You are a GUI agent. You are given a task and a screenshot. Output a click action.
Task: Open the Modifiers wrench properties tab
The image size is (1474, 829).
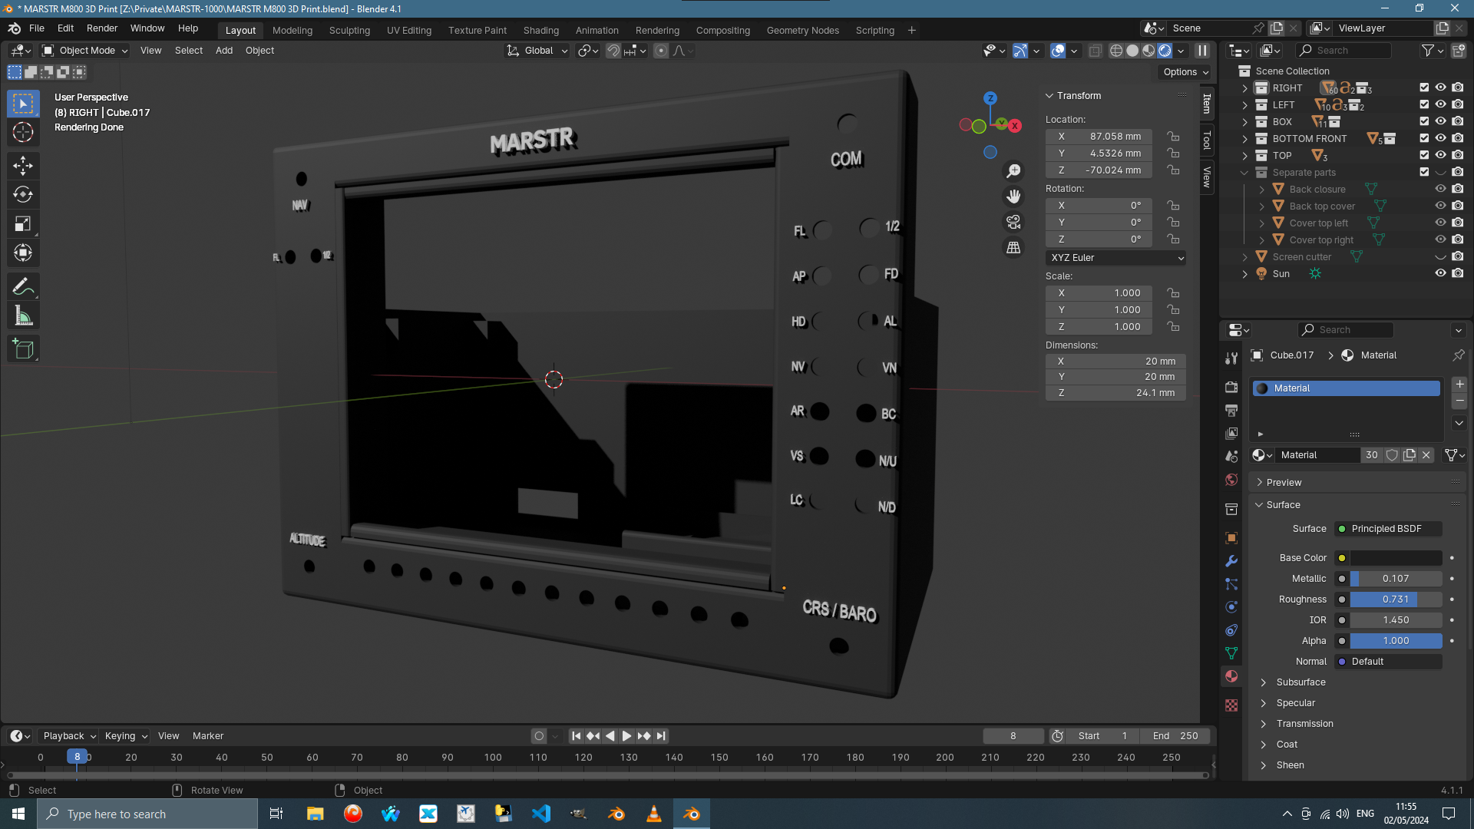coord(1231,561)
